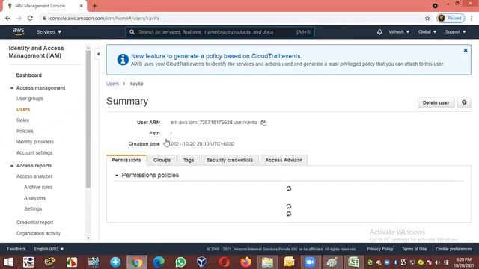Screen dimensions: 479x269
Task: Open WhatsApp from the taskbar
Action: (180, 262)
